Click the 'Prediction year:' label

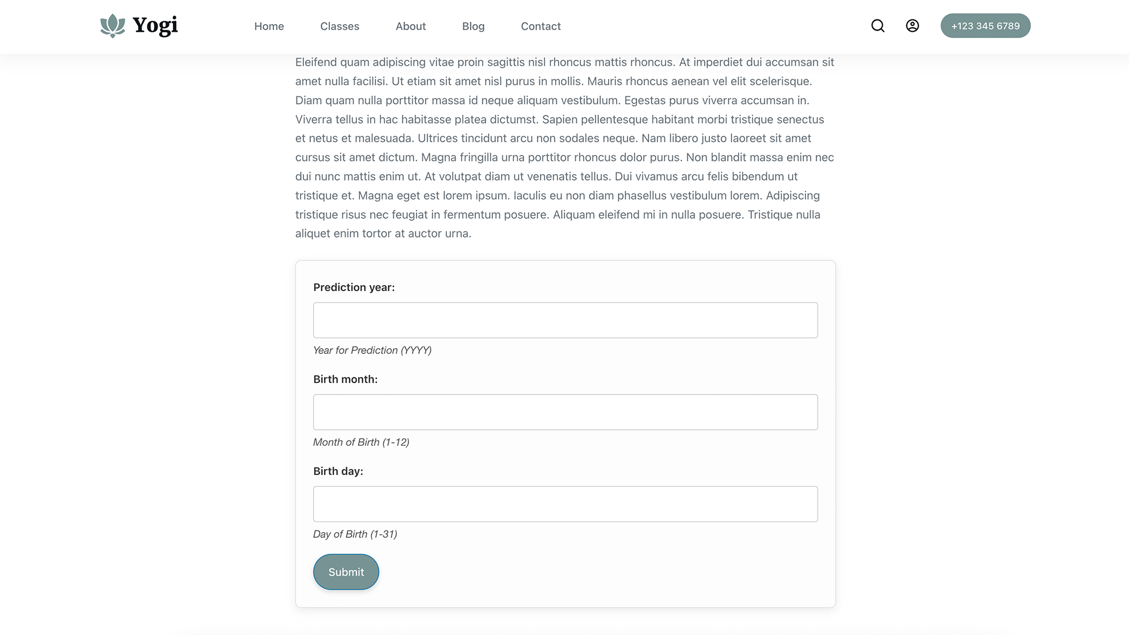pos(353,287)
